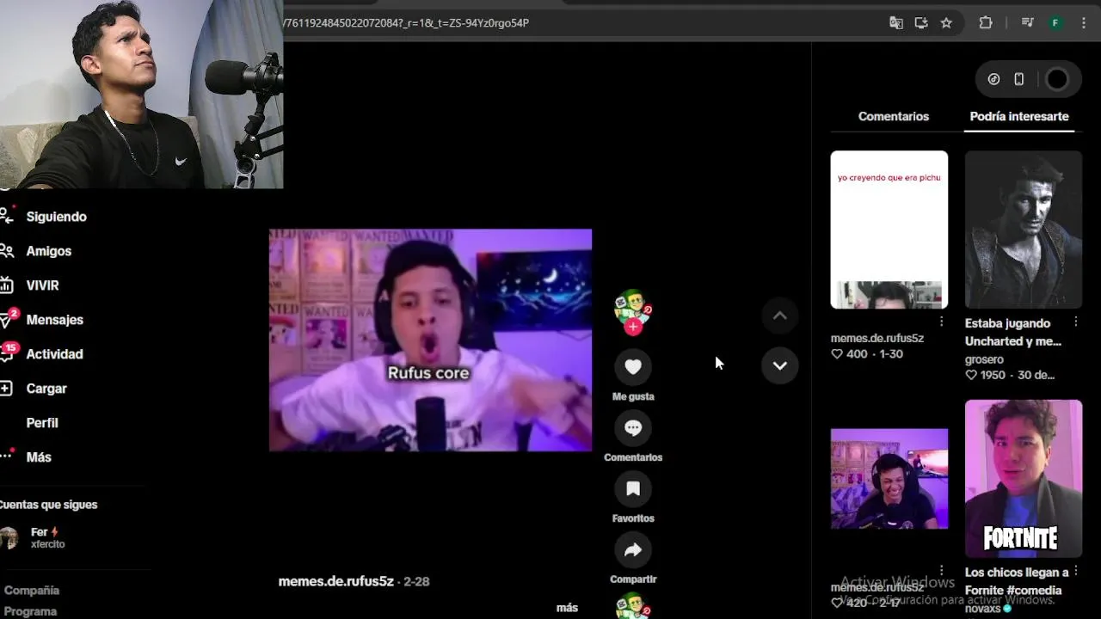Switch to the Comentarios tab
The width and height of the screenshot is (1101, 619).
tap(894, 116)
